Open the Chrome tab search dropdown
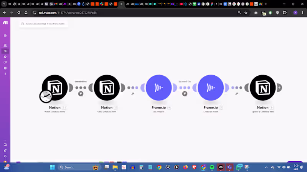 pos(4,4)
